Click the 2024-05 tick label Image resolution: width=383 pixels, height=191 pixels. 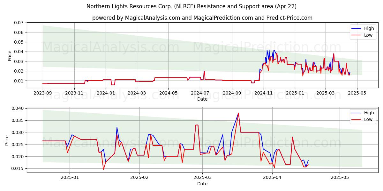[x=169, y=93]
